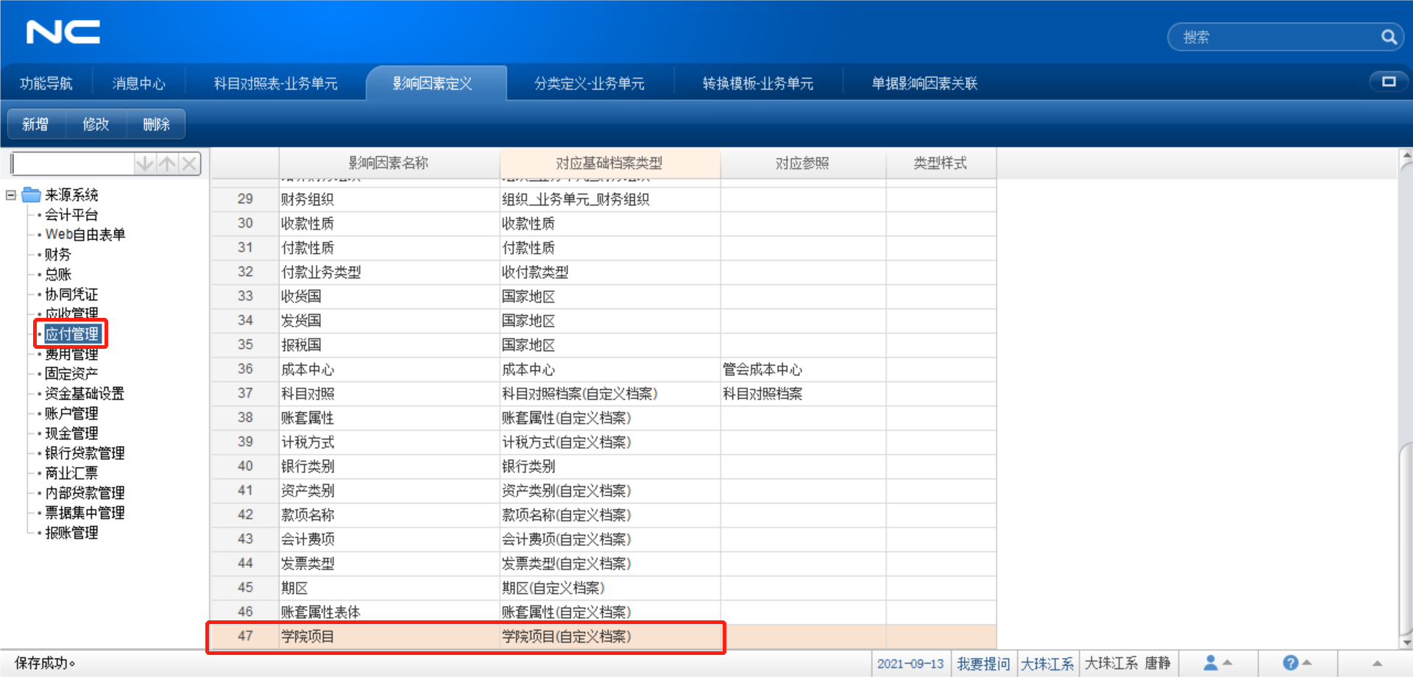Click the 我要提问 link in the status bar
This screenshot has width=1413, height=677.
click(984, 663)
